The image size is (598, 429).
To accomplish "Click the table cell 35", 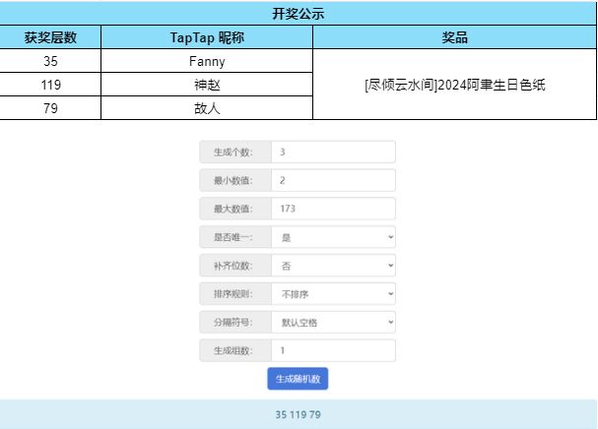I will point(50,61).
